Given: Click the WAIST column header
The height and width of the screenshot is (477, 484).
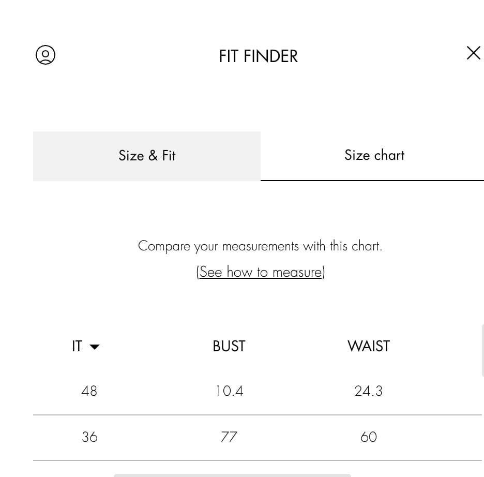Looking at the screenshot, I should (368, 346).
